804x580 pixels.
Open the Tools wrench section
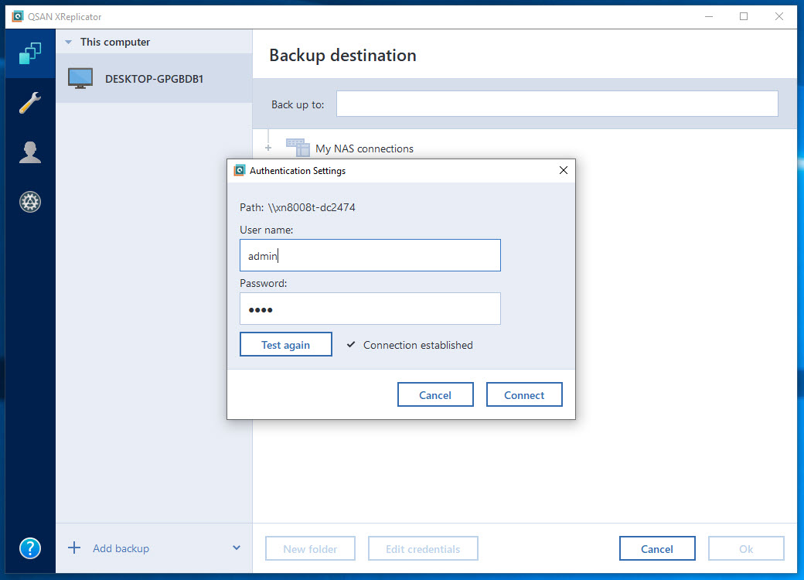coord(30,103)
